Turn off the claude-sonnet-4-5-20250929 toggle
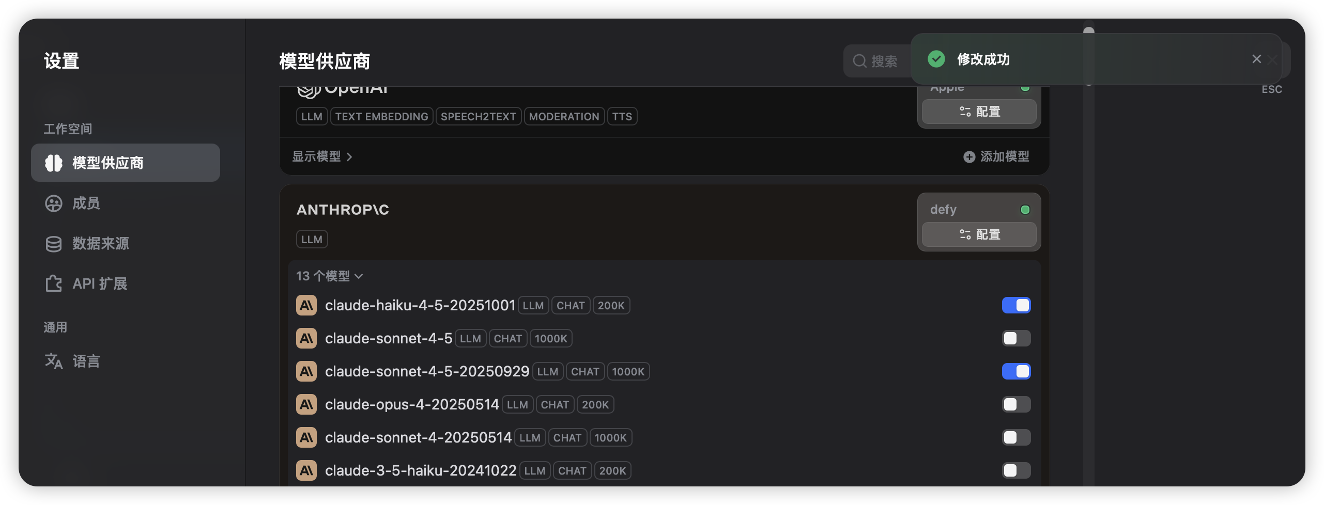The width and height of the screenshot is (1324, 505). pyautogui.click(x=1015, y=371)
